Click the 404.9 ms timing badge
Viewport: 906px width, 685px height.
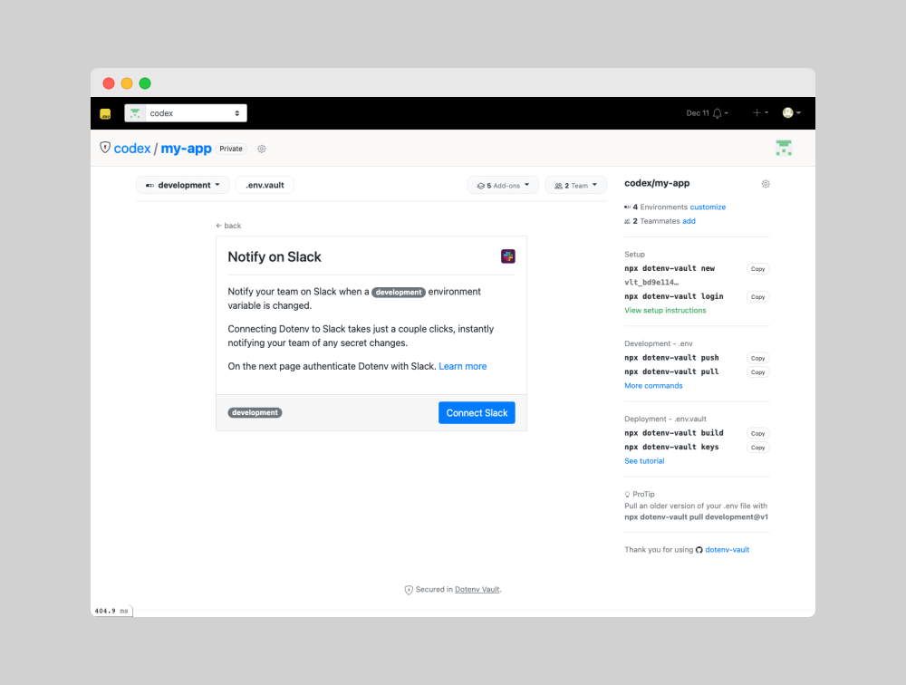click(x=112, y=611)
